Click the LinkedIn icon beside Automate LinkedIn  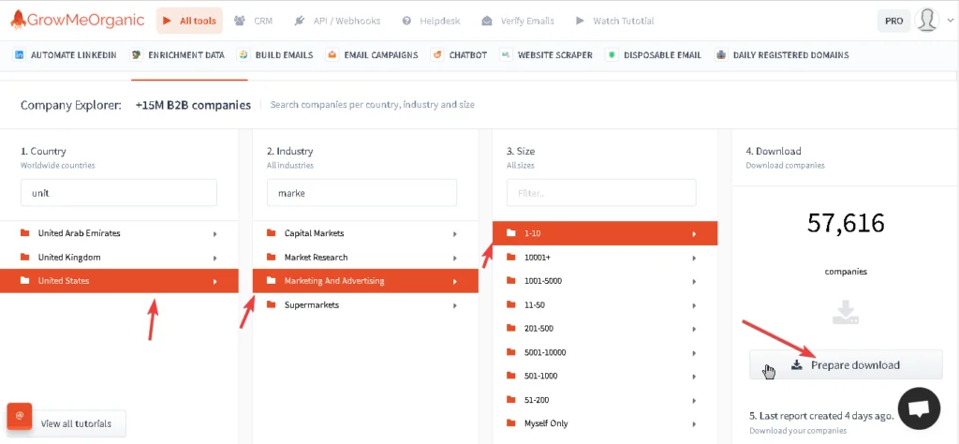[x=20, y=55]
